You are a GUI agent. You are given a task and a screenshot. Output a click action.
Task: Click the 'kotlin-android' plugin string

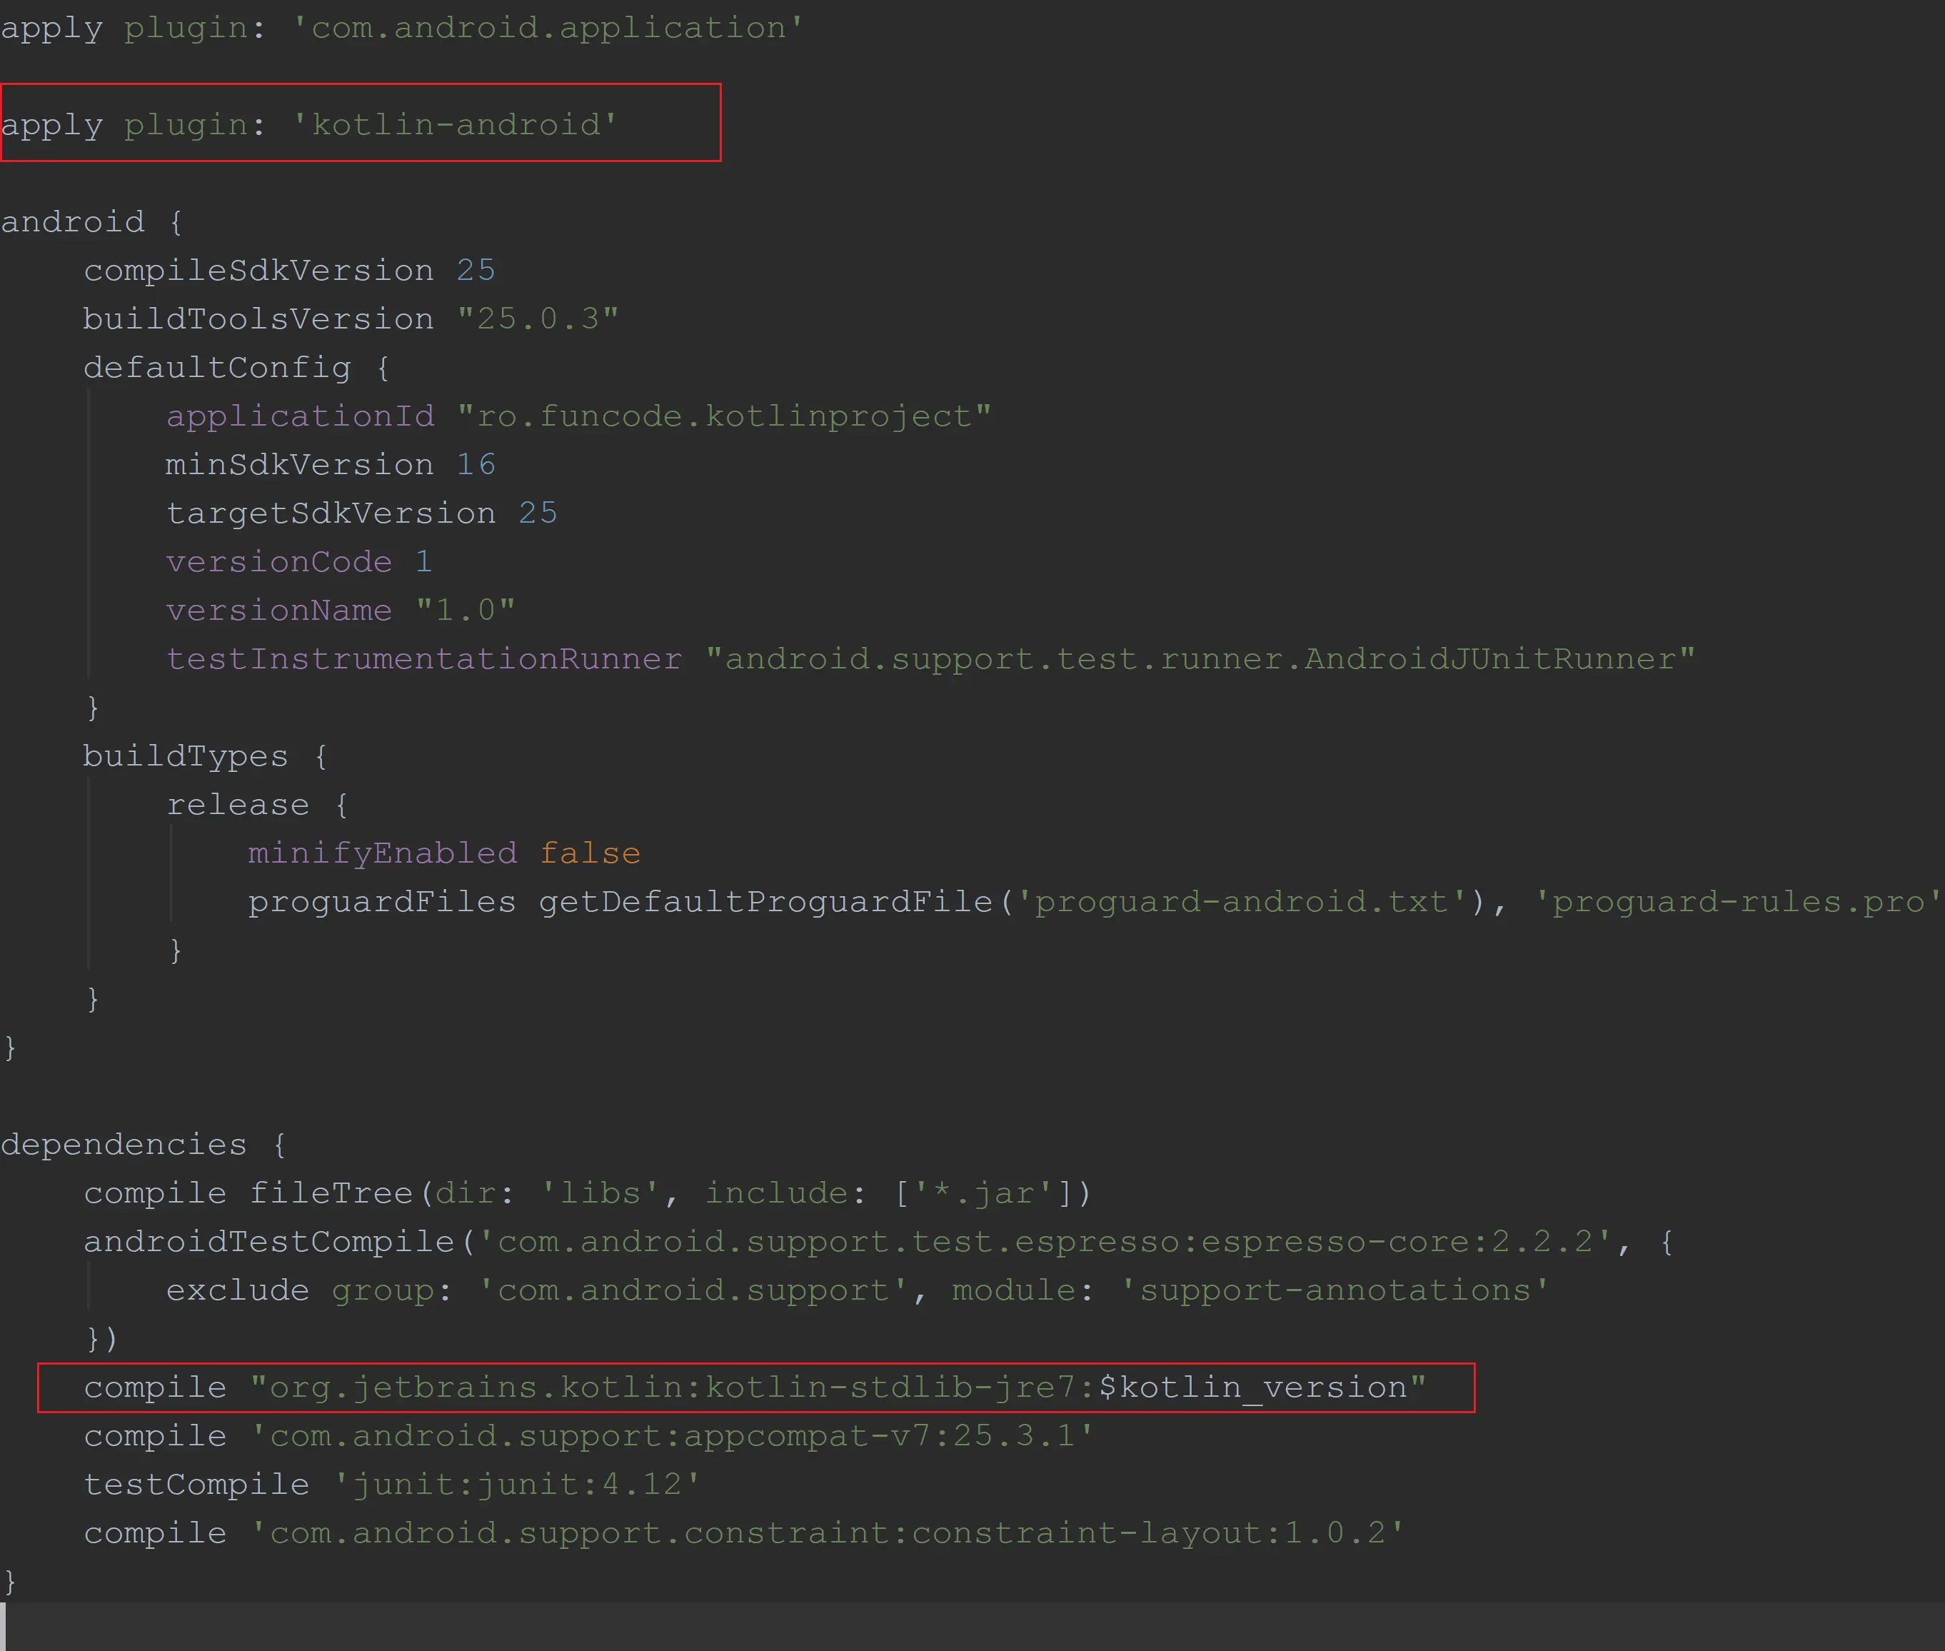click(x=455, y=124)
